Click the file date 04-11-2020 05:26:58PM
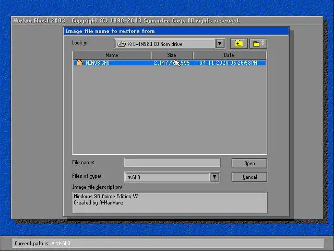 pos(228,63)
